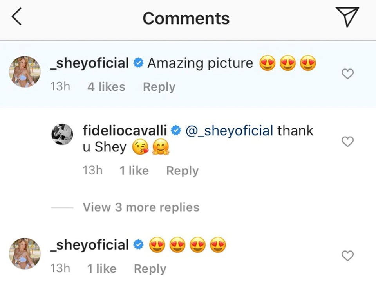Tap the @_sheyoficial mention in the reply
This screenshot has width=376, height=293.
[x=229, y=130]
